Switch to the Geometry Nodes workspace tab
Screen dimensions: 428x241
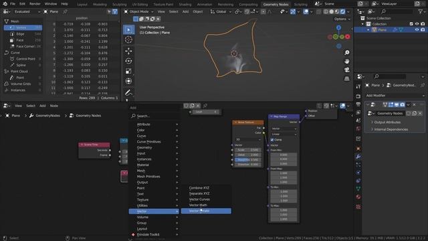(276, 4)
